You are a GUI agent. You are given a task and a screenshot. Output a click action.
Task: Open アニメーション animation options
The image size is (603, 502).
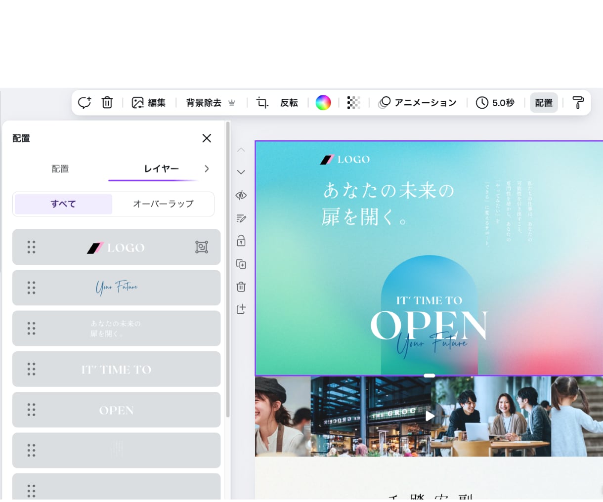pyautogui.click(x=418, y=102)
